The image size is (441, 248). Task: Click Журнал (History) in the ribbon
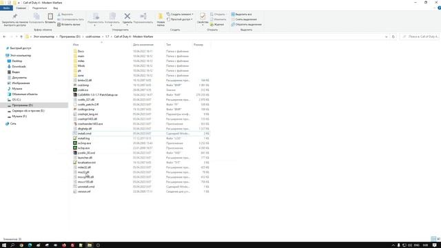pos(217,25)
